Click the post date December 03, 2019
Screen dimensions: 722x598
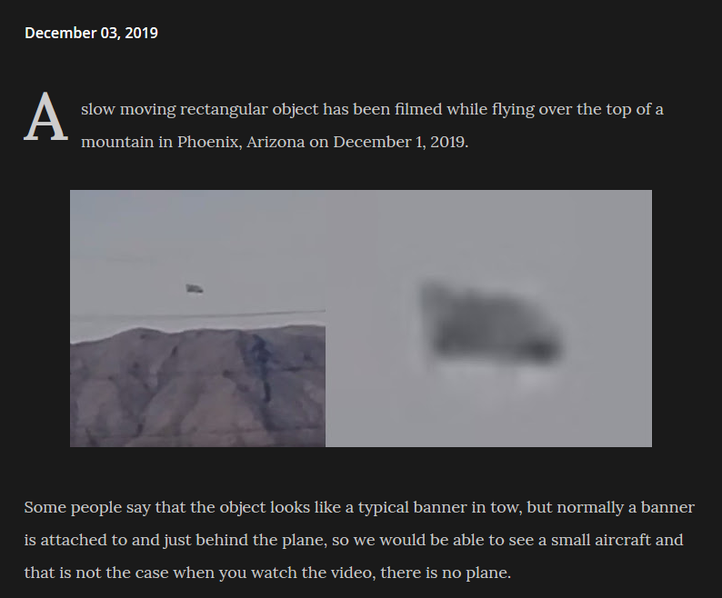[91, 33]
